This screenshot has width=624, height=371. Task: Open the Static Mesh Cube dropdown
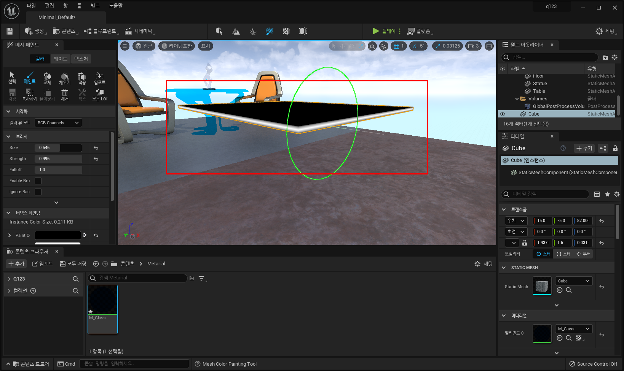[x=574, y=281]
